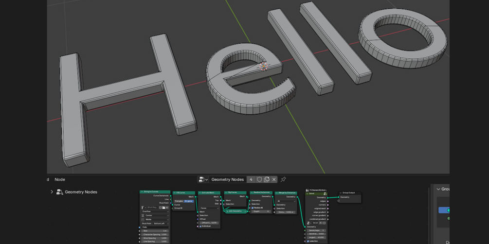Select the Join Geometry collapsed node
The height and width of the screenshot is (244, 489).
[235, 211]
